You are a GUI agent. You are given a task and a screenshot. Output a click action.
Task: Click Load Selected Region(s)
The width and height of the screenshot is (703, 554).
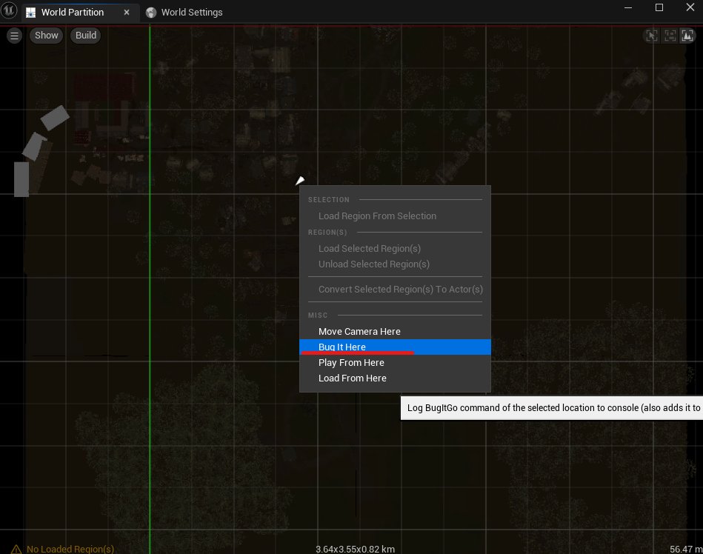(395, 248)
